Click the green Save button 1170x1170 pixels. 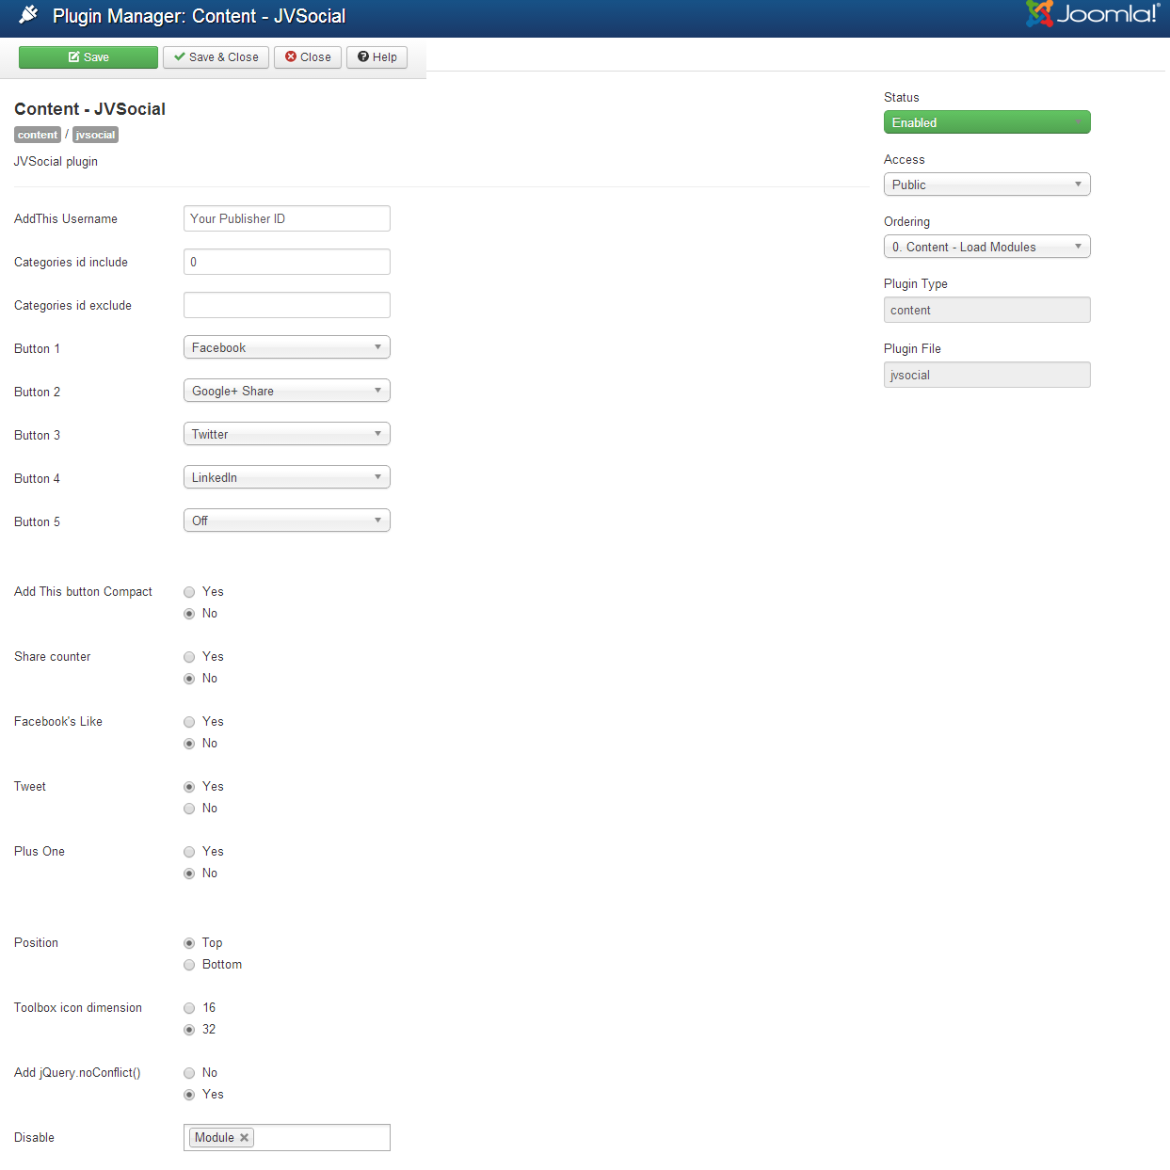(x=88, y=57)
